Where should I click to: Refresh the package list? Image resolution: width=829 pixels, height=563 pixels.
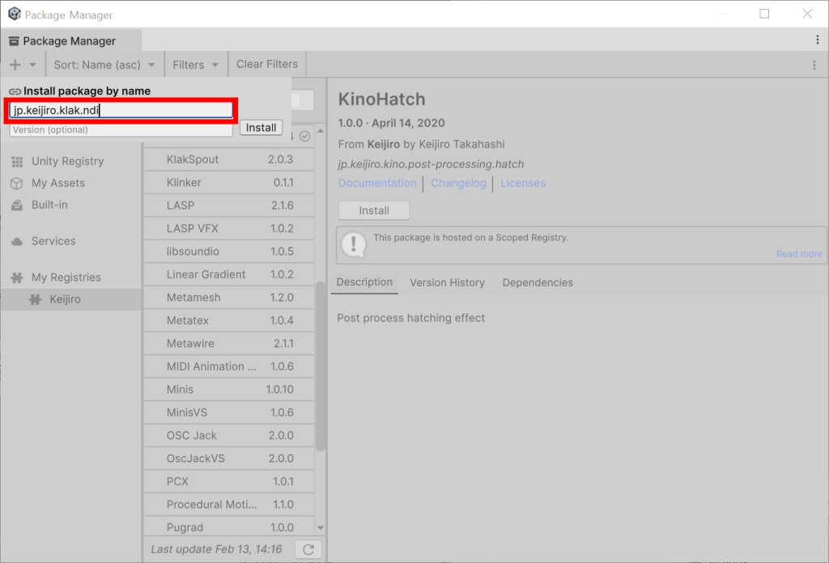(307, 548)
